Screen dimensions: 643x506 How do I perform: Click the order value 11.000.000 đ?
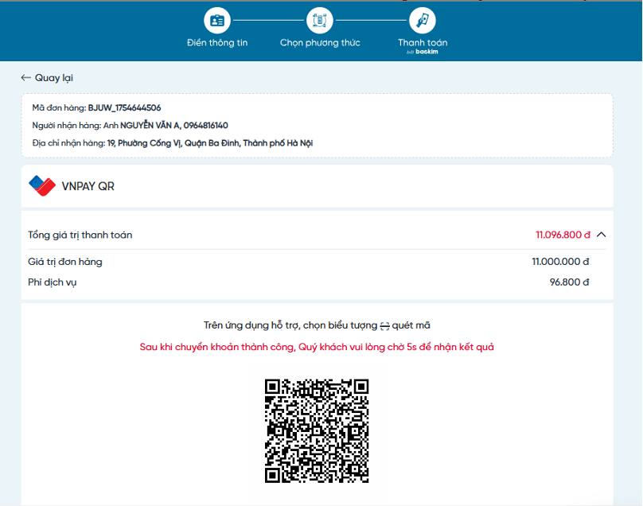560,262
